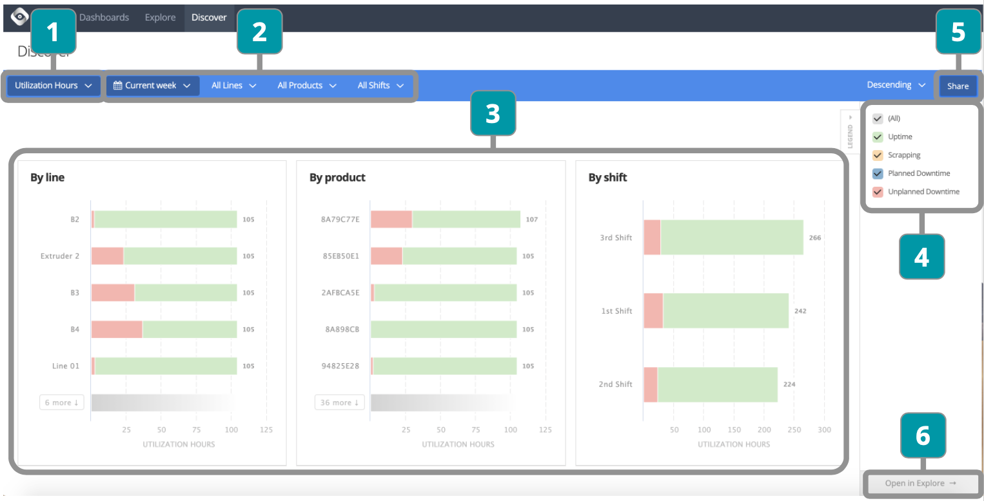Uncheck Unplanned Downtime in the legend

(877, 192)
